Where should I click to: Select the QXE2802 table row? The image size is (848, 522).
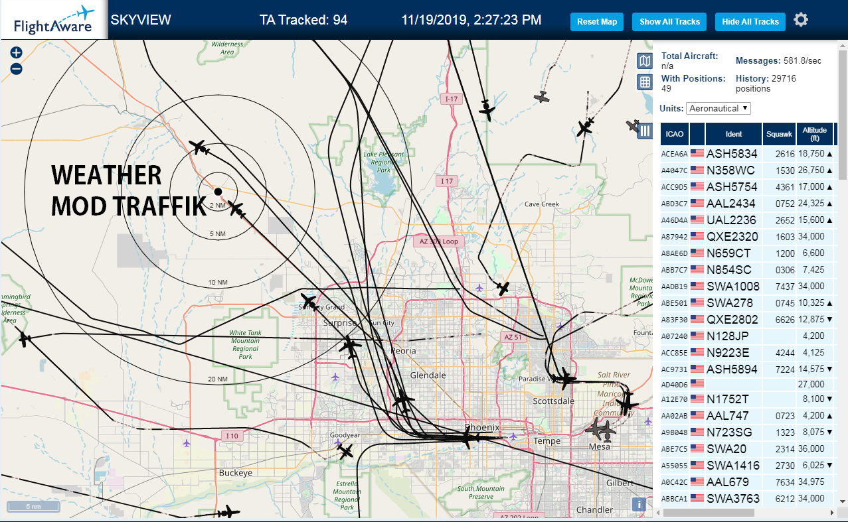748,319
